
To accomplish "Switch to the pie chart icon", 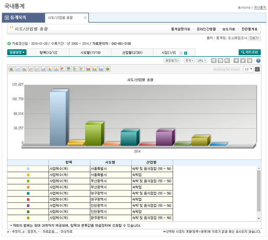I will (107, 69).
